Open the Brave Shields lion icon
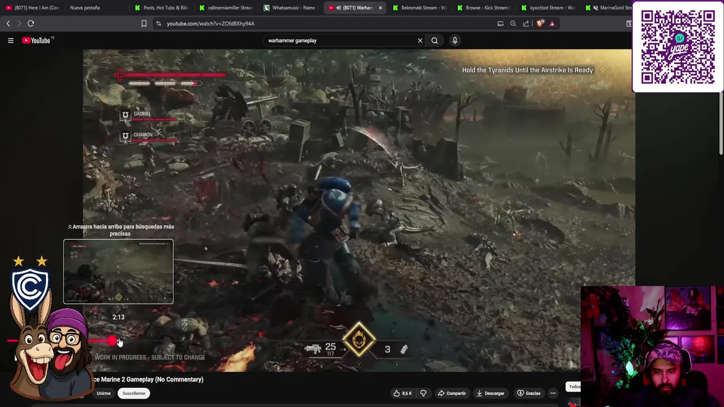724x407 pixels. (x=540, y=24)
